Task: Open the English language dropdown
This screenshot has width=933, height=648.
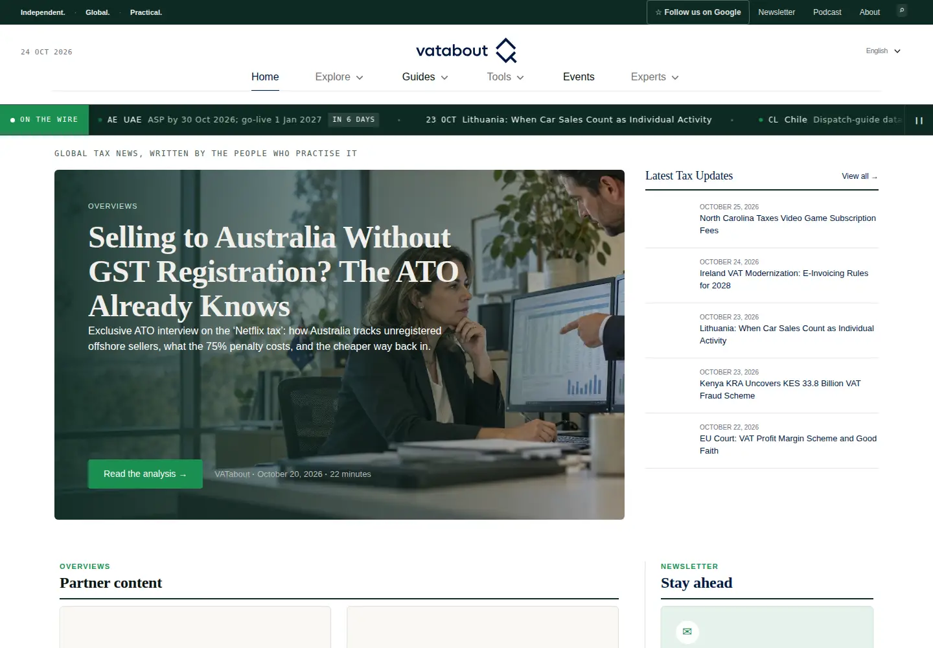Action: [883, 51]
